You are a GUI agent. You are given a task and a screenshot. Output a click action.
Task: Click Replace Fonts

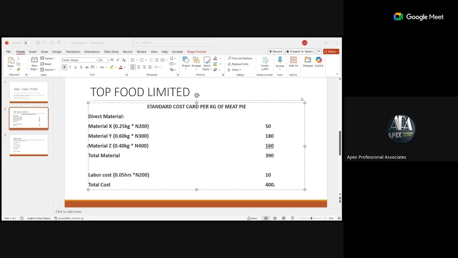238,64
